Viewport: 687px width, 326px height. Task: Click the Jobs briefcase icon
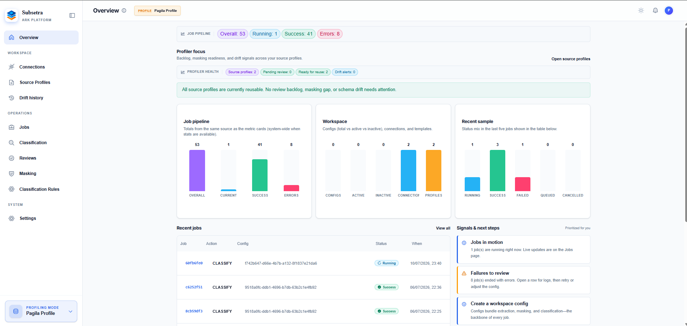click(11, 127)
